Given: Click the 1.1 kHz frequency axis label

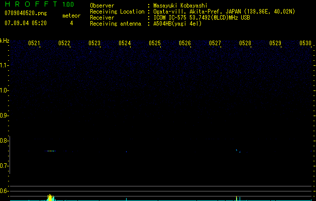Looking at the screenshot, I should (4, 65).
